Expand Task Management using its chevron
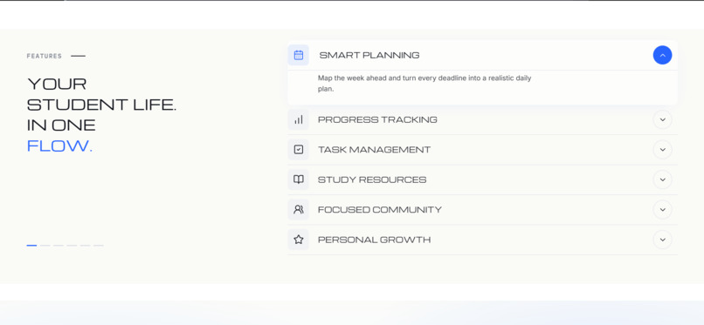 pos(662,150)
